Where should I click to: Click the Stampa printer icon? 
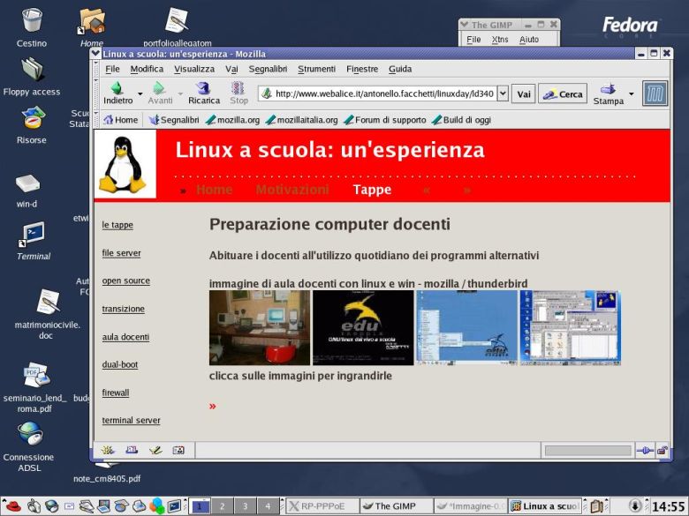click(608, 89)
